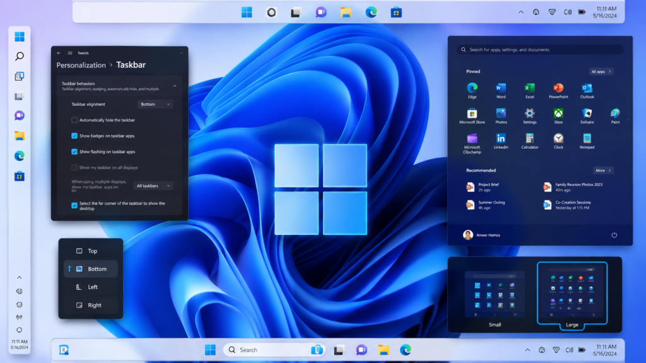Expand hidden icons chevron on left taskbar
The height and width of the screenshot is (363, 646).
(20, 277)
